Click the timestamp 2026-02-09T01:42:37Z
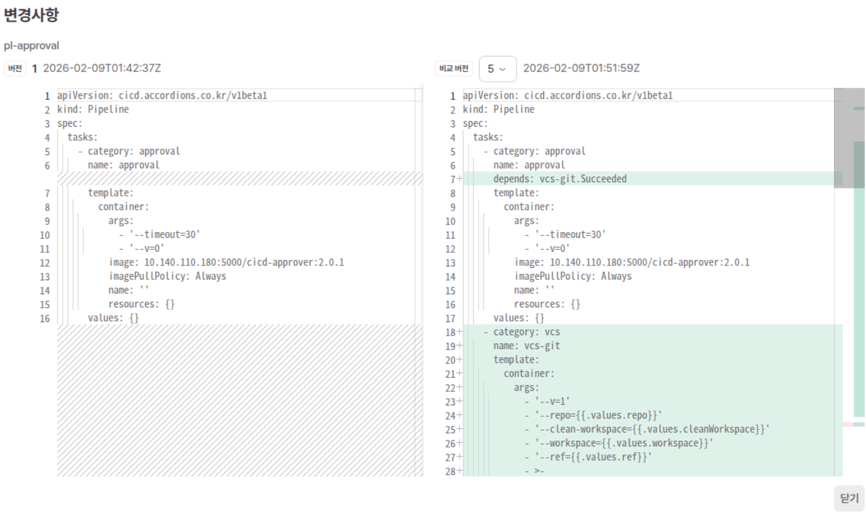This screenshot has width=866, height=513. [x=102, y=68]
